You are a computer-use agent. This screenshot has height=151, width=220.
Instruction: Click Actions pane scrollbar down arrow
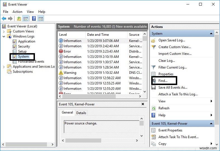(x=217, y=144)
